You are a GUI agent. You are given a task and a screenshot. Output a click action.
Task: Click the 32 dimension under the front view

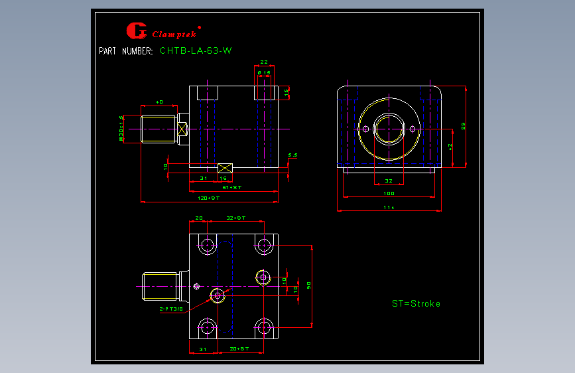point(389,181)
